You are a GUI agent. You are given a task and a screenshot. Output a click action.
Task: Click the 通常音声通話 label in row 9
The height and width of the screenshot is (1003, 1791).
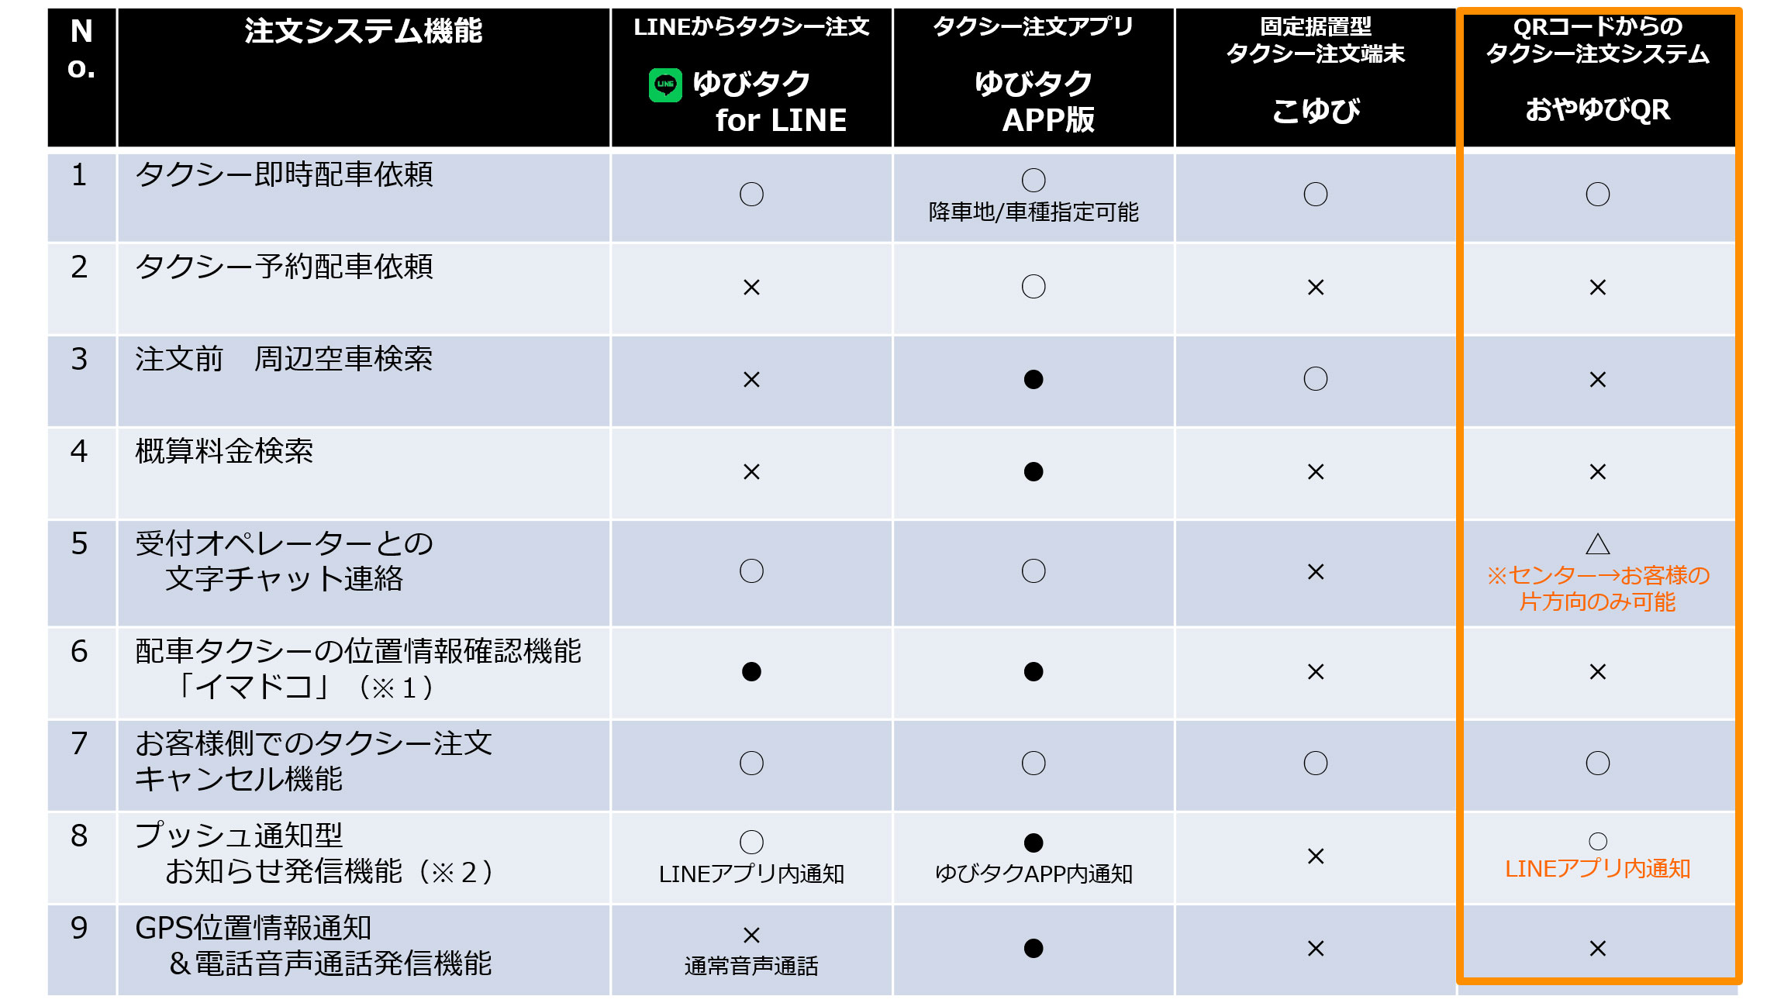[751, 966]
